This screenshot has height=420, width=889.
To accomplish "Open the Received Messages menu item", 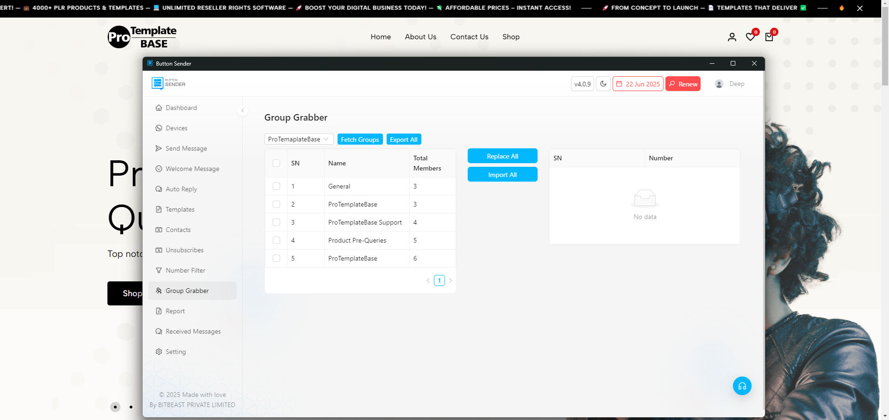I will (192, 331).
